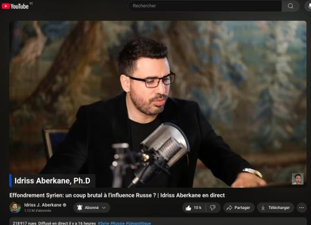Click the '1,12 M d'abonnés' subscriber count
Viewport: 311px width, 225px height.
[x=37, y=211]
